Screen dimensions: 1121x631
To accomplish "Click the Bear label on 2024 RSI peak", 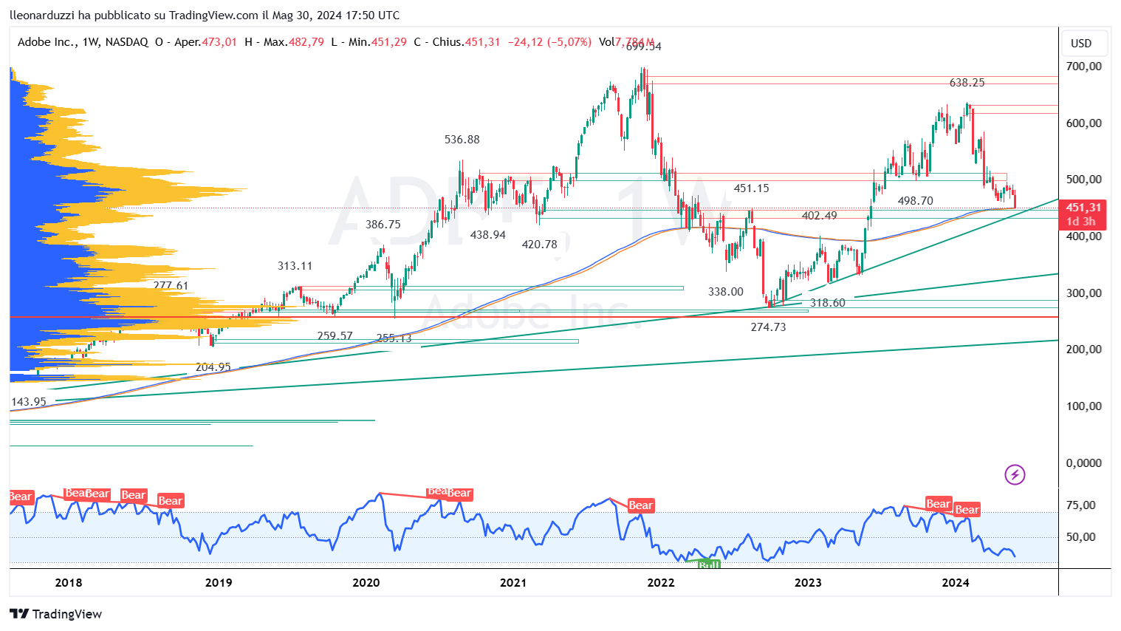I will [966, 510].
